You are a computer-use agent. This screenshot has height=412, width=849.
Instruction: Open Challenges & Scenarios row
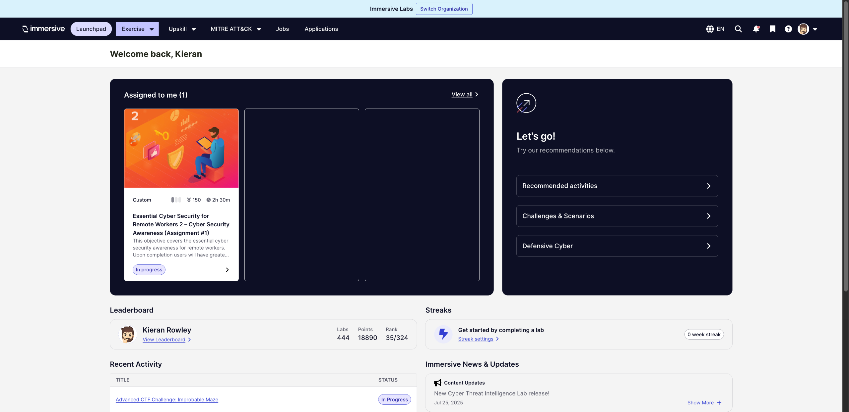pos(617,216)
